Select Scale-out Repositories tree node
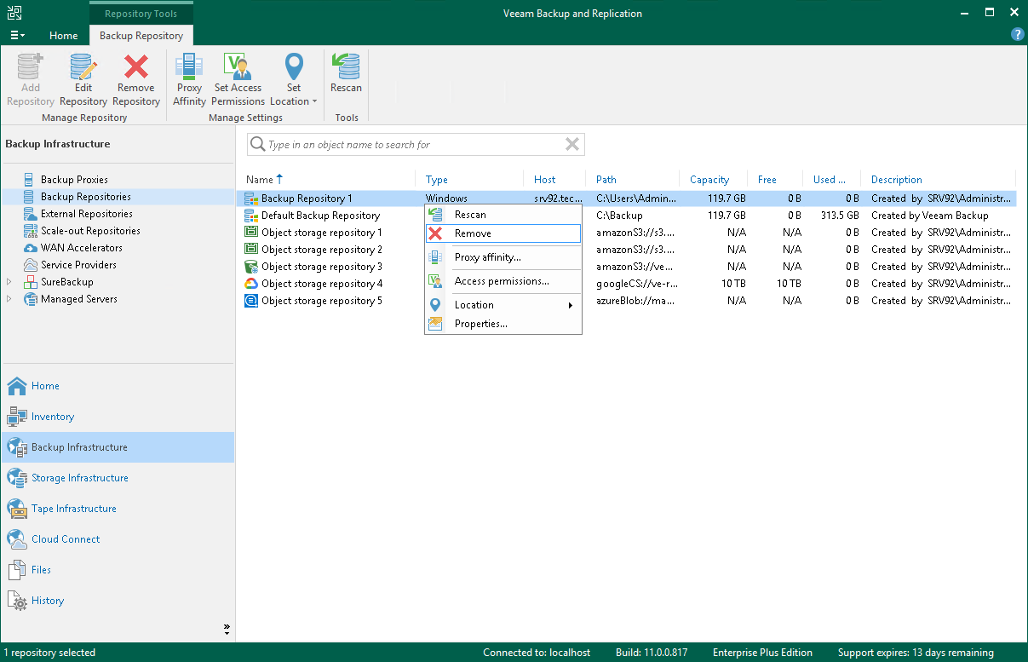This screenshot has width=1028, height=662. point(90,231)
